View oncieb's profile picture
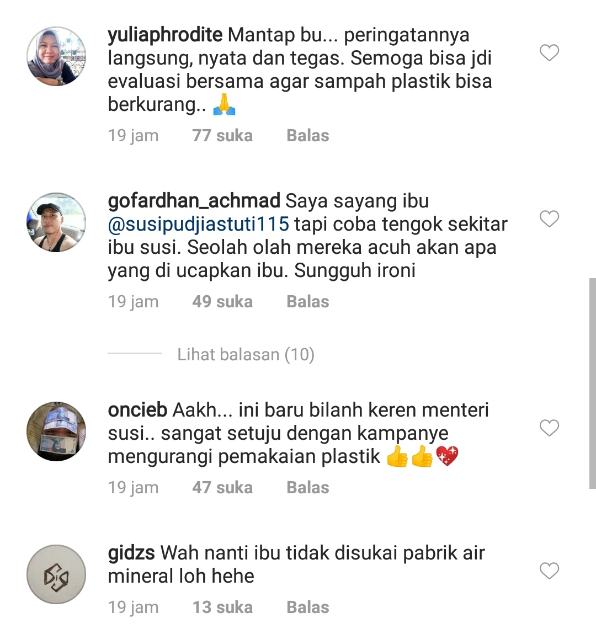Viewport: 596px width, 629px height. pyautogui.click(x=56, y=431)
